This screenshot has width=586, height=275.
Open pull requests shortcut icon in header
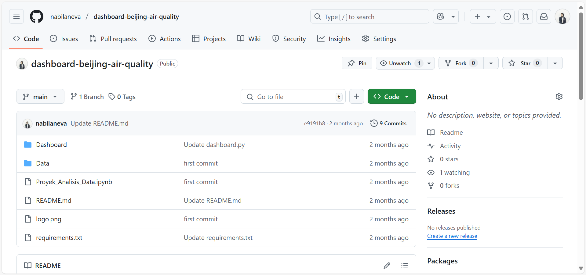525,16
